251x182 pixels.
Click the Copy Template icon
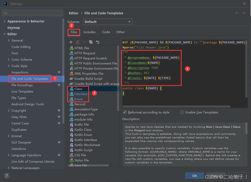(91, 42)
